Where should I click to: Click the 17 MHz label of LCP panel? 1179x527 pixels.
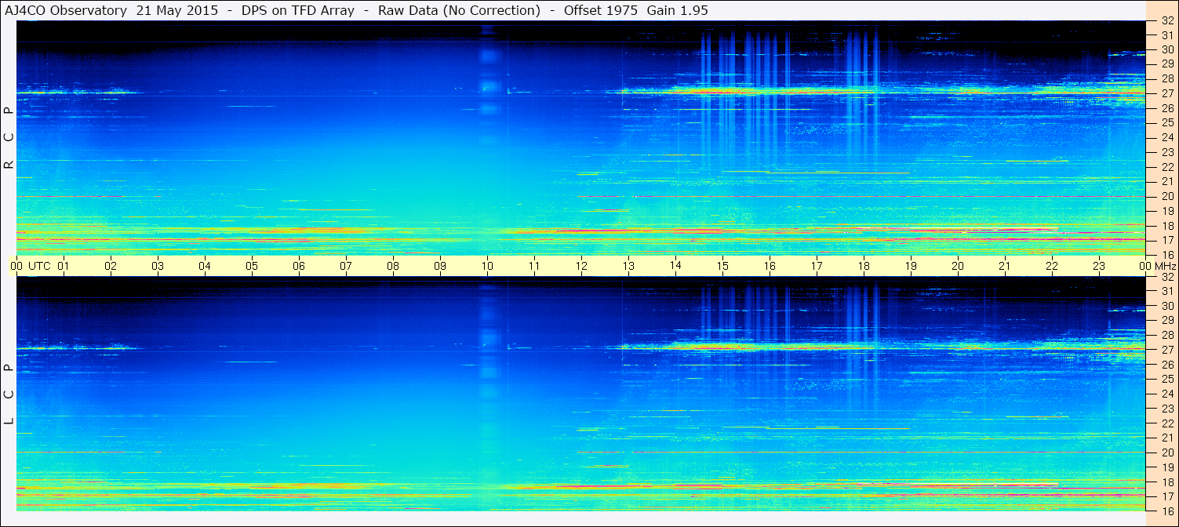(1167, 496)
